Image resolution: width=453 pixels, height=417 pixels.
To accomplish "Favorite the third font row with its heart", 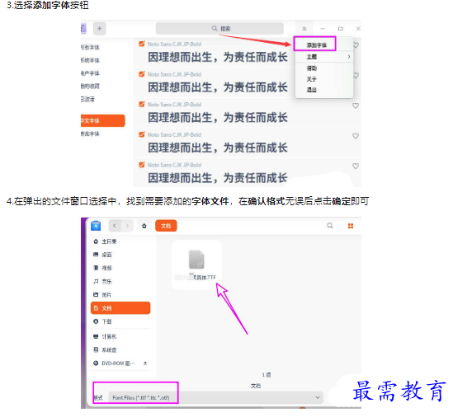I will pyautogui.click(x=356, y=105).
